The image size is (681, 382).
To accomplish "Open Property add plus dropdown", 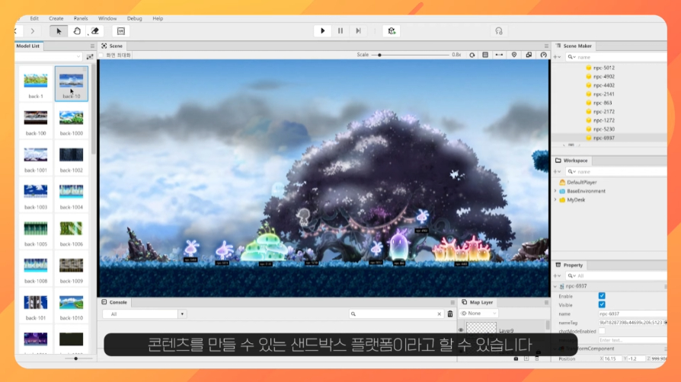I will 558,275.
